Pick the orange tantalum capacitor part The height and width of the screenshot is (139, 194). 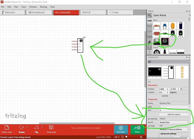pos(173,26)
